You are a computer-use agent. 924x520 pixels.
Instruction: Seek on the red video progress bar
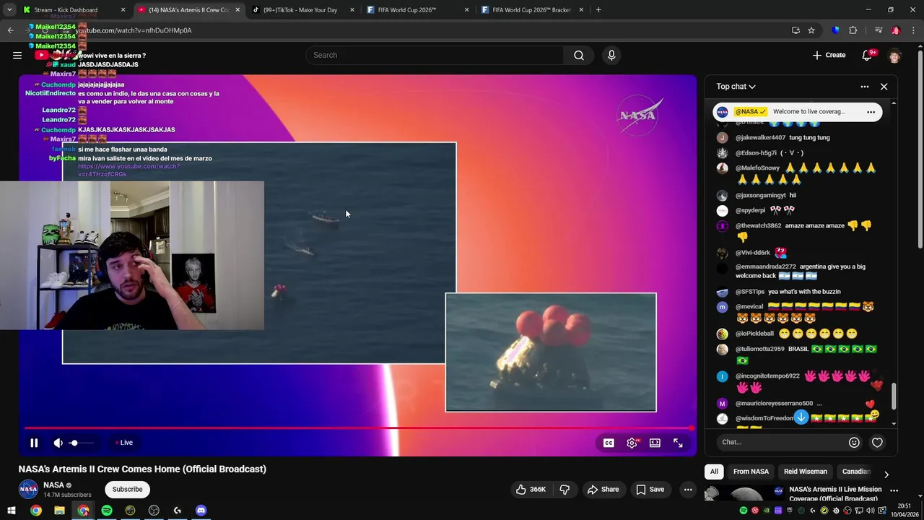click(x=358, y=428)
